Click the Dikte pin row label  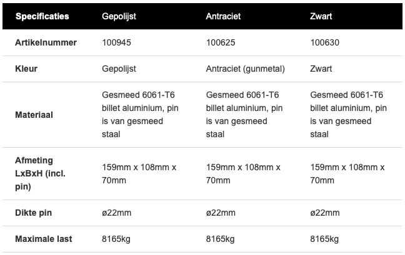click(33, 213)
